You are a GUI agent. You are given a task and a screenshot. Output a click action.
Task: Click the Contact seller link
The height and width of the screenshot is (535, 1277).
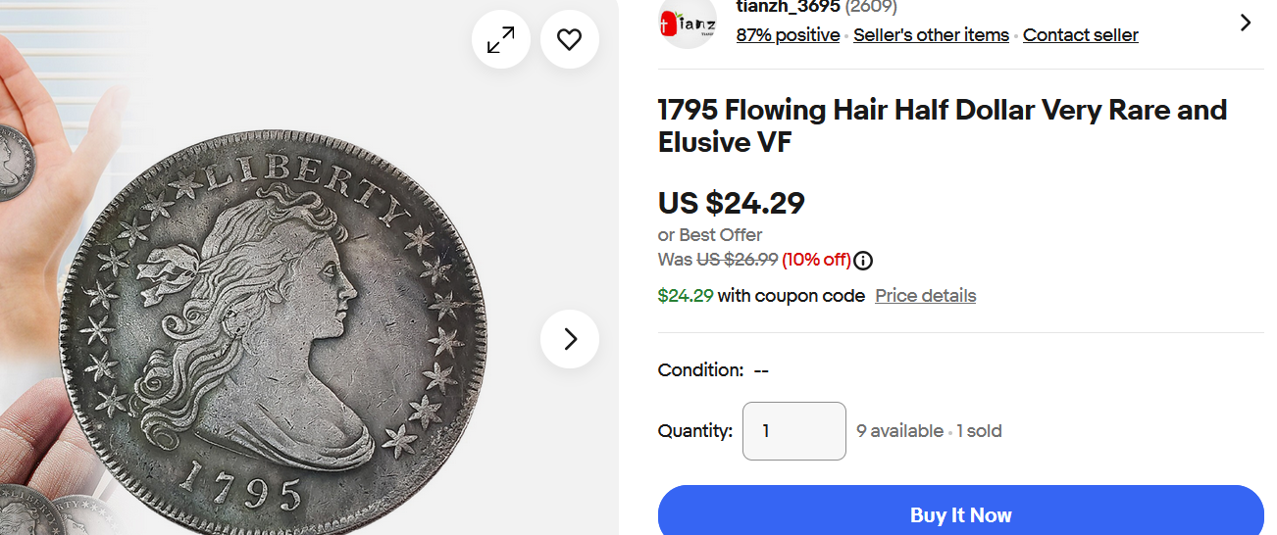click(1080, 35)
